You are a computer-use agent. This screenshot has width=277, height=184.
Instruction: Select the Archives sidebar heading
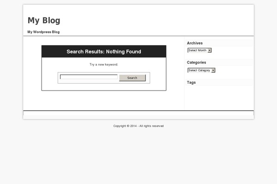click(195, 43)
